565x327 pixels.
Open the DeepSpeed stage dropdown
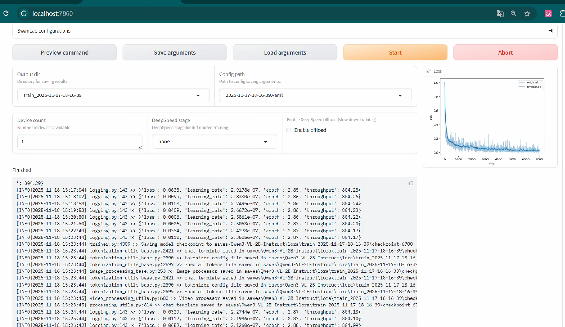click(x=214, y=141)
